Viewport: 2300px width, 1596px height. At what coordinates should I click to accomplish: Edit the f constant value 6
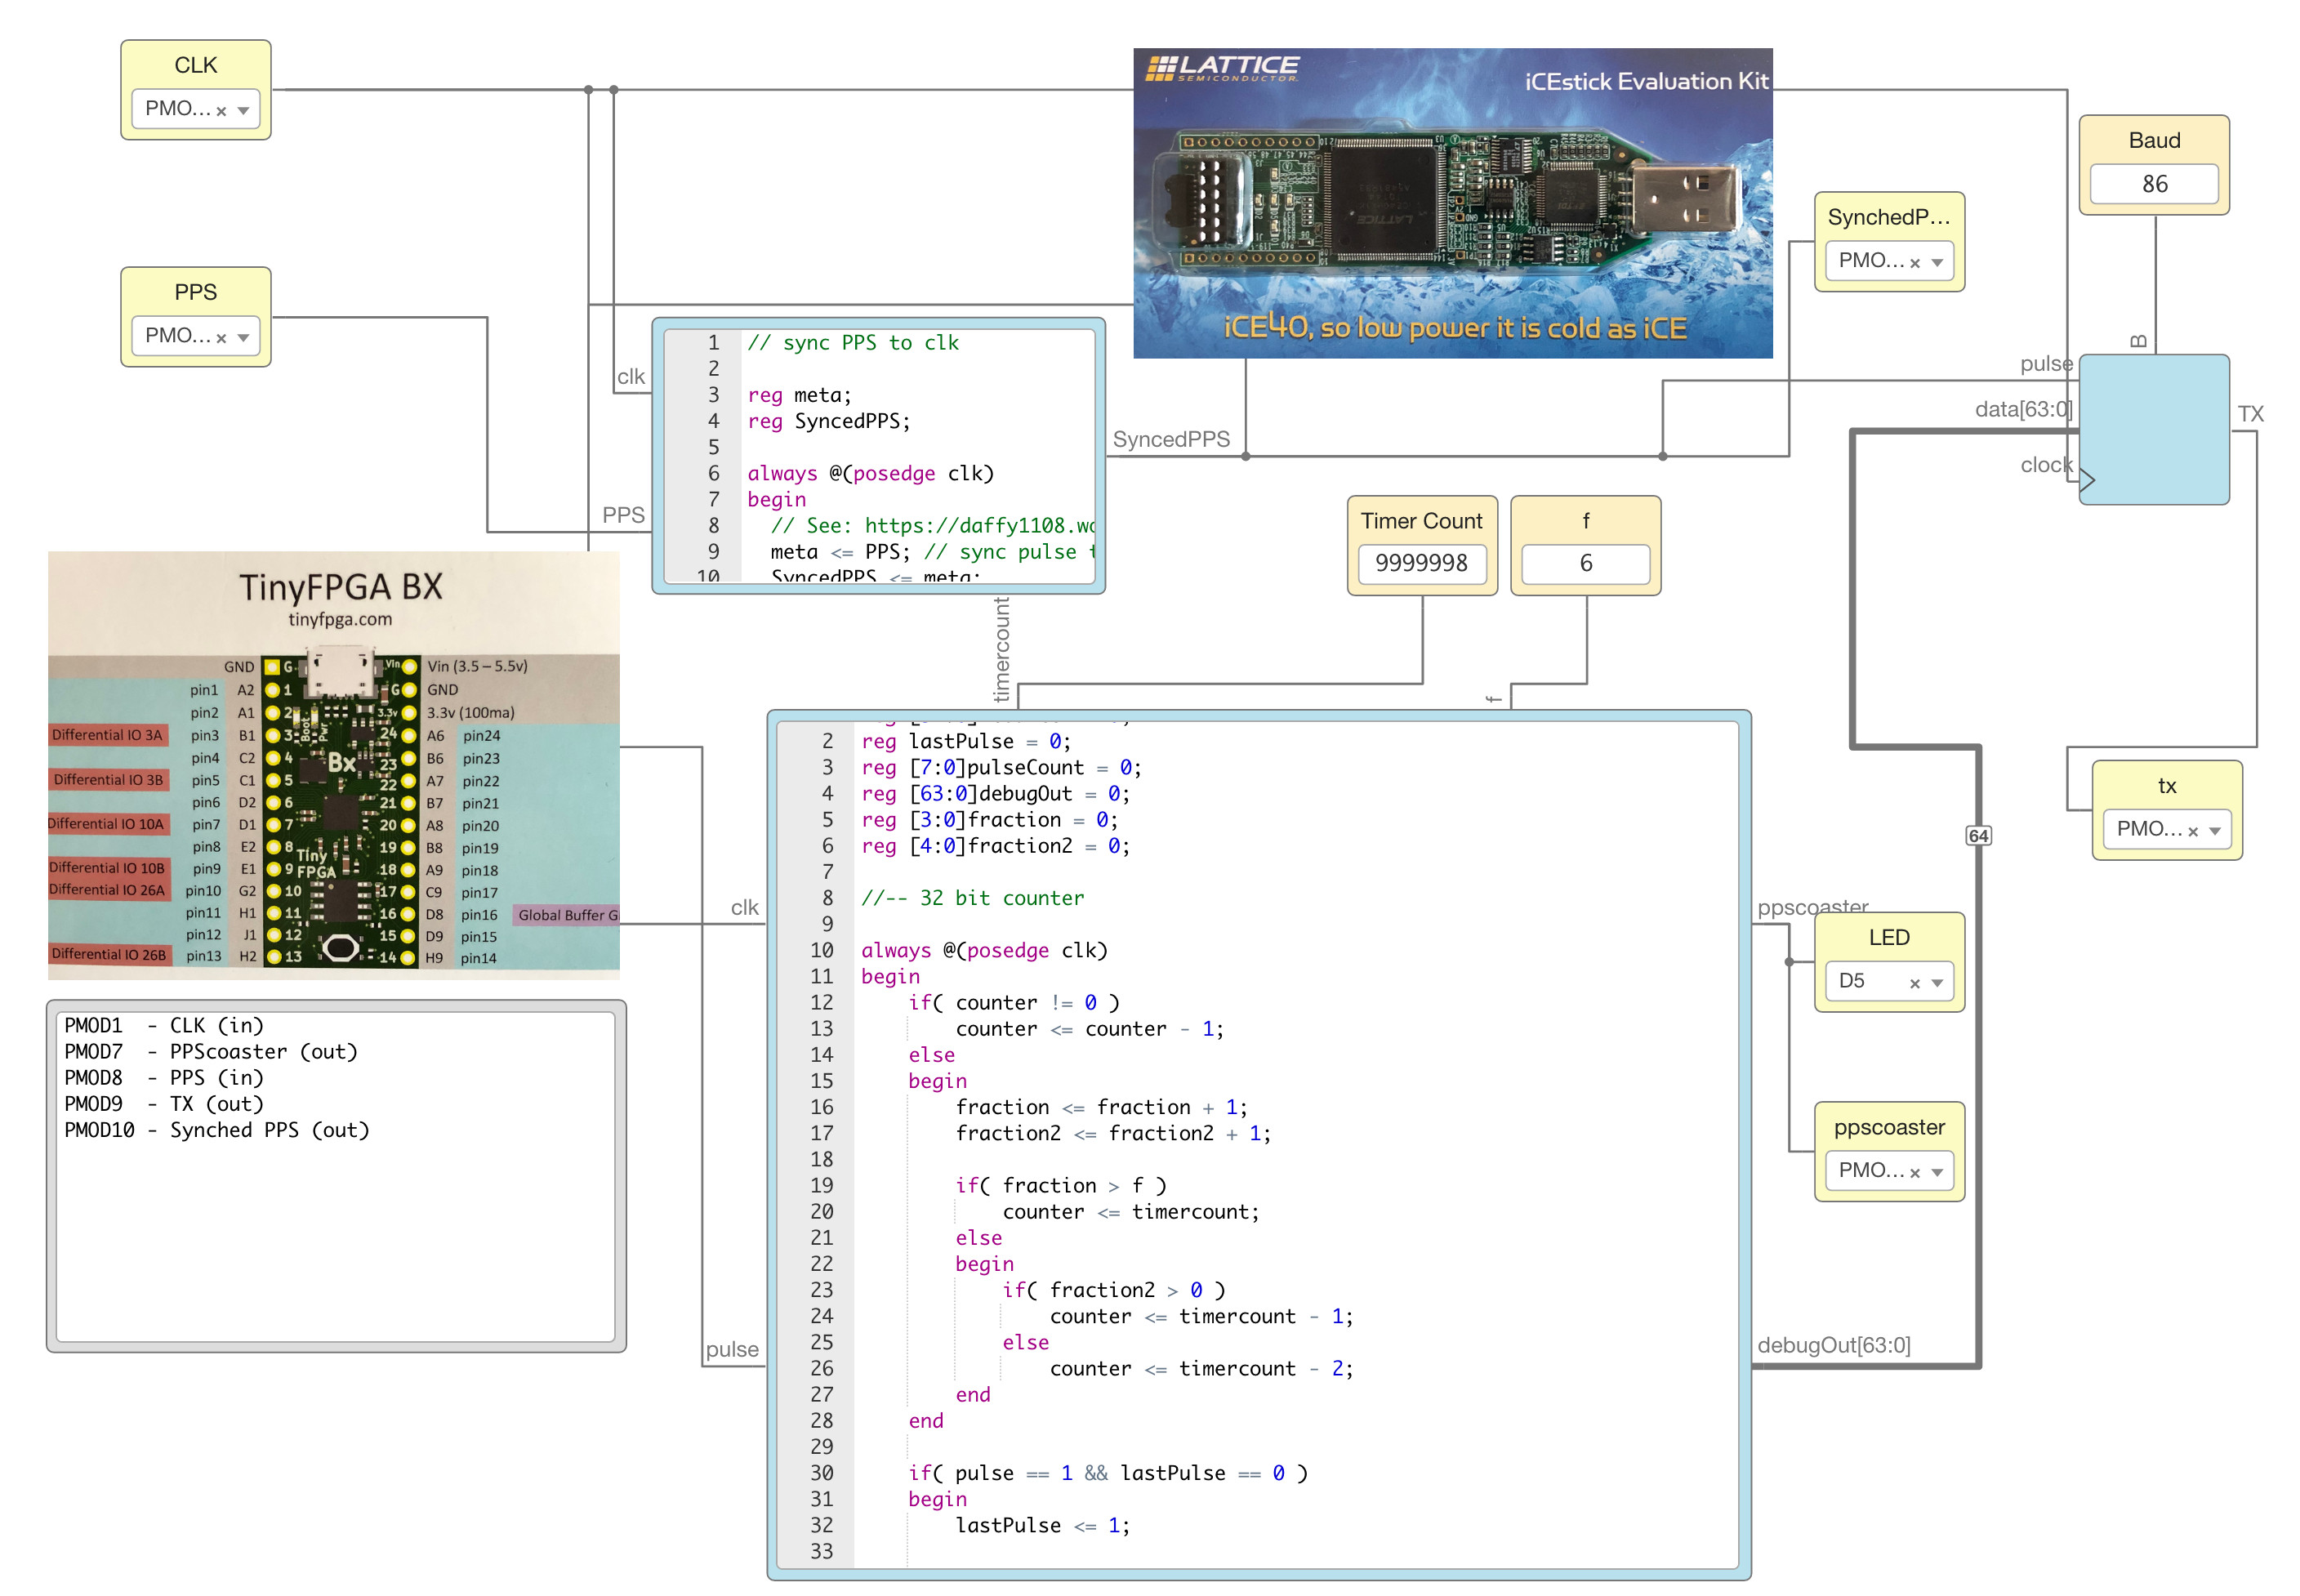[1585, 563]
